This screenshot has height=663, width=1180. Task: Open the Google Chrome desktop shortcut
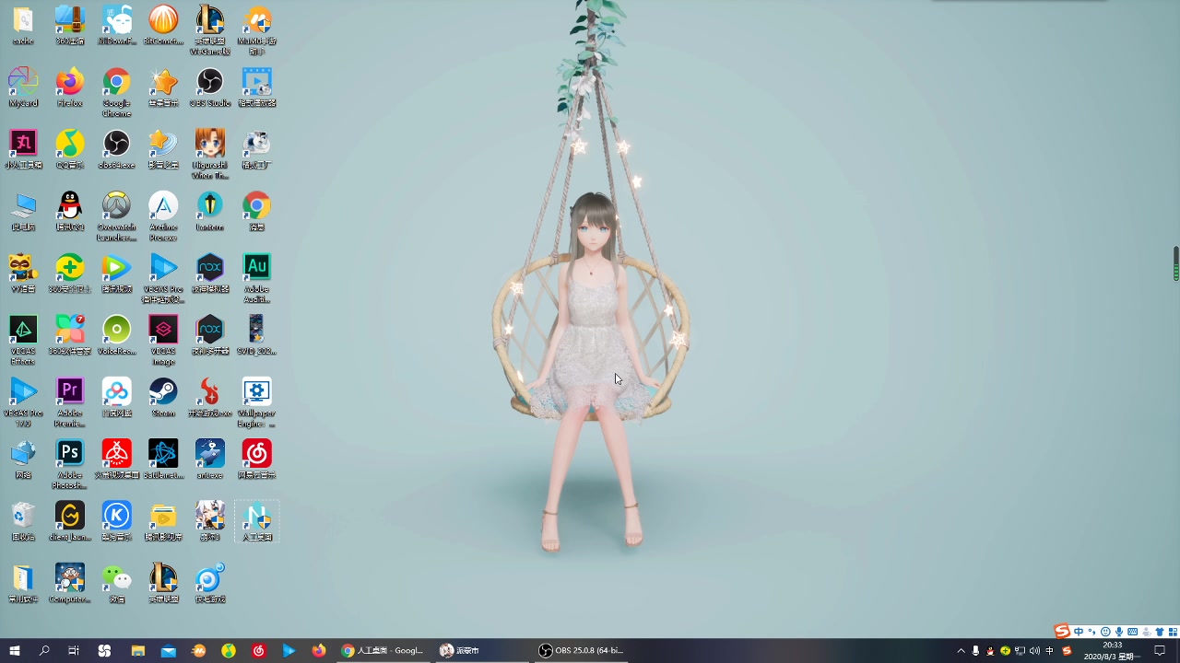116,92
